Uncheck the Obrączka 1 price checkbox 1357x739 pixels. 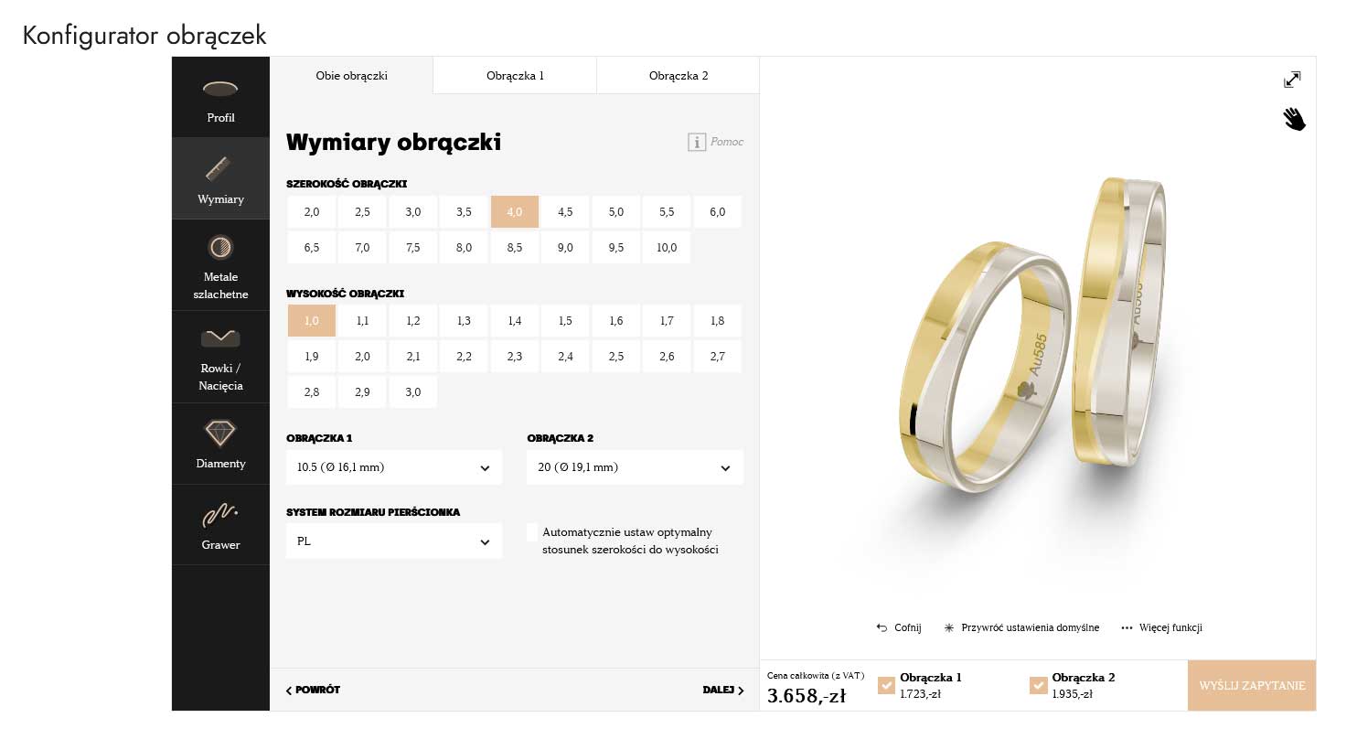click(x=886, y=685)
